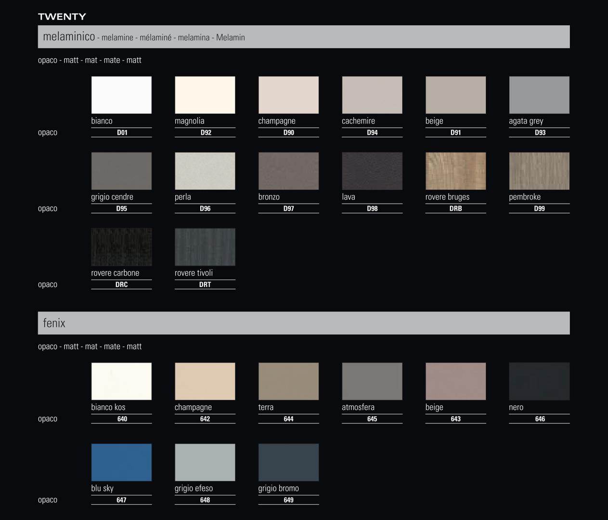The width and height of the screenshot is (608, 520).
Task: Click the D01 code label
Action: pos(122,132)
